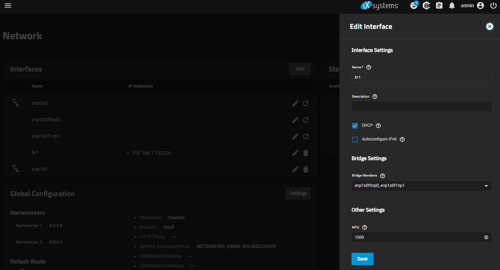Click Add in the Interfaces card
The height and width of the screenshot is (270, 500).
click(x=300, y=69)
